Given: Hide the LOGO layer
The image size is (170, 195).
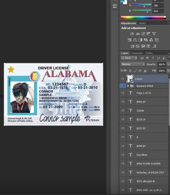Looking at the screenshot, I should click(x=123, y=79).
